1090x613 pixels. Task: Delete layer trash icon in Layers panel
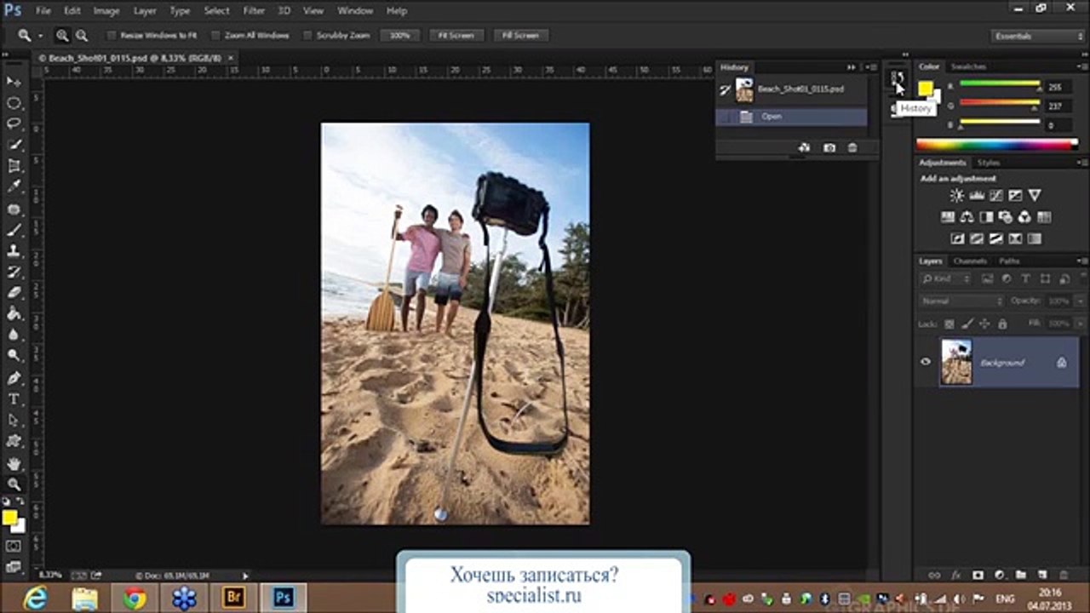coord(1064,576)
